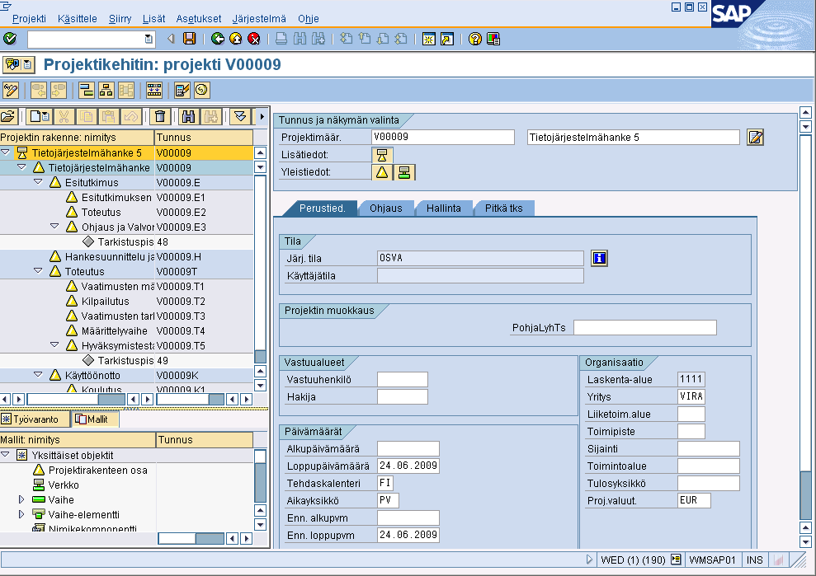Click the PohjaLyhTs input field

644,327
